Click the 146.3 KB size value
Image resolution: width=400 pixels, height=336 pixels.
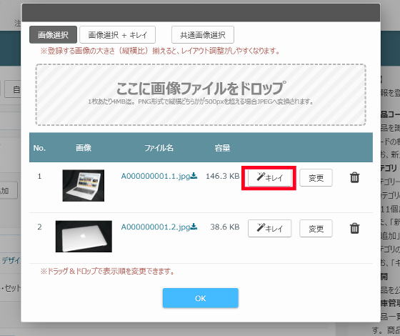coord(222,176)
